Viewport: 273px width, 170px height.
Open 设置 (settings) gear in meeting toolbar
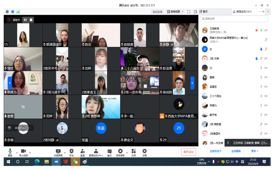pyautogui.click(x=144, y=151)
